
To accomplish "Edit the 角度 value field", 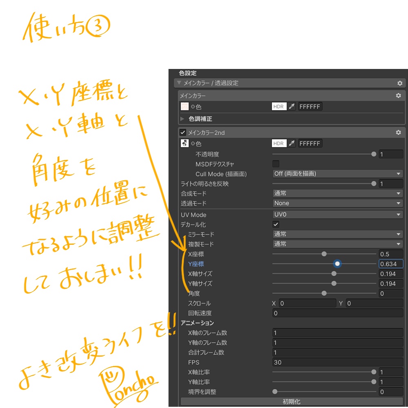I will [391, 293].
